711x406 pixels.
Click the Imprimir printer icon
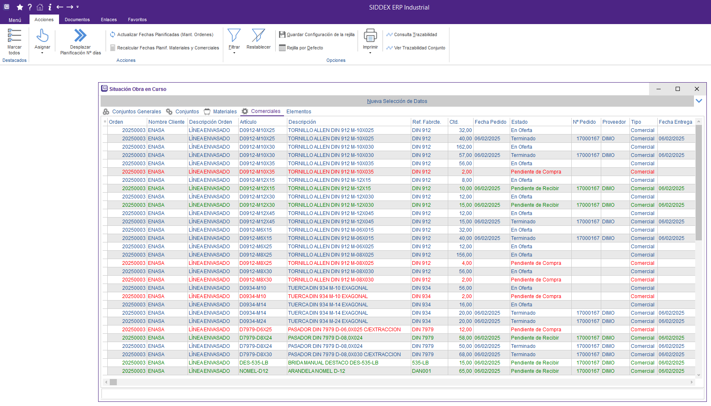(x=370, y=36)
